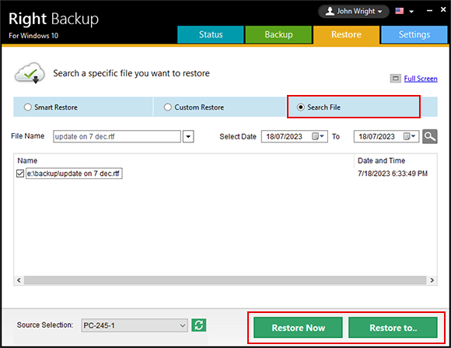Image resolution: width=451 pixels, height=348 pixels.
Task: Click the cloud restore checkmark icon
Action: pyautogui.click(x=30, y=73)
